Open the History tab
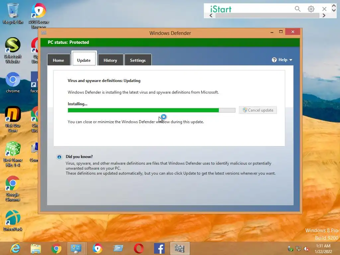 pos(111,60)
